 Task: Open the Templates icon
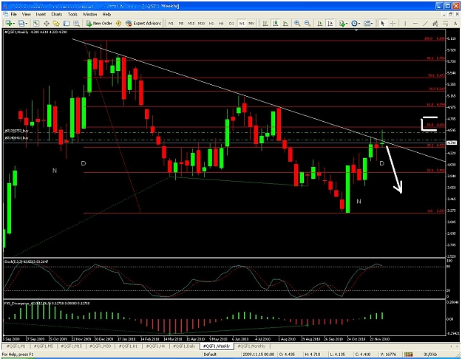[367, 23]
